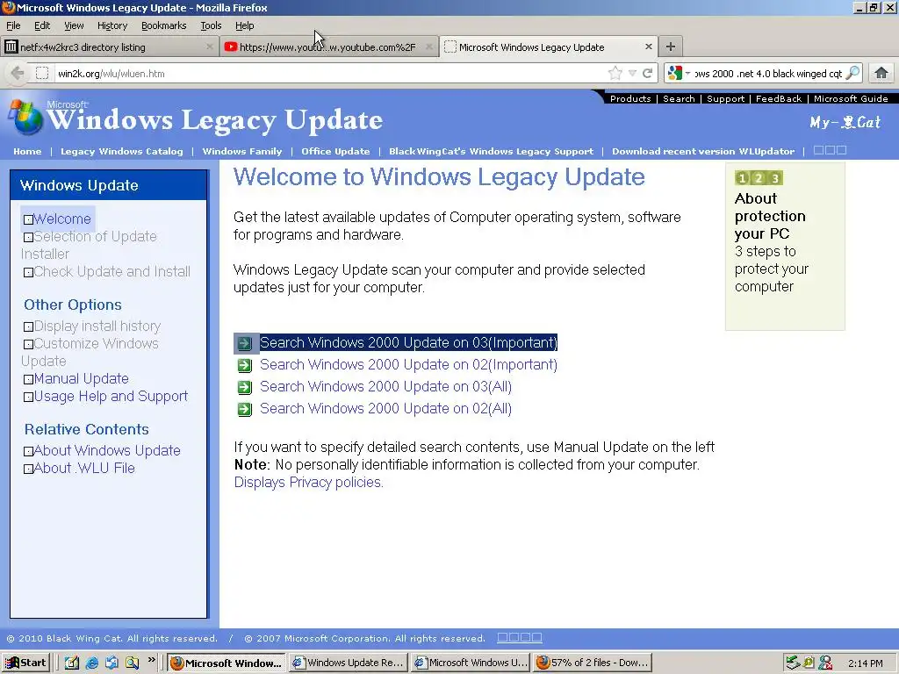Open Usage Help and Support link
Screen dimensions: 899x674
[111, 396]
